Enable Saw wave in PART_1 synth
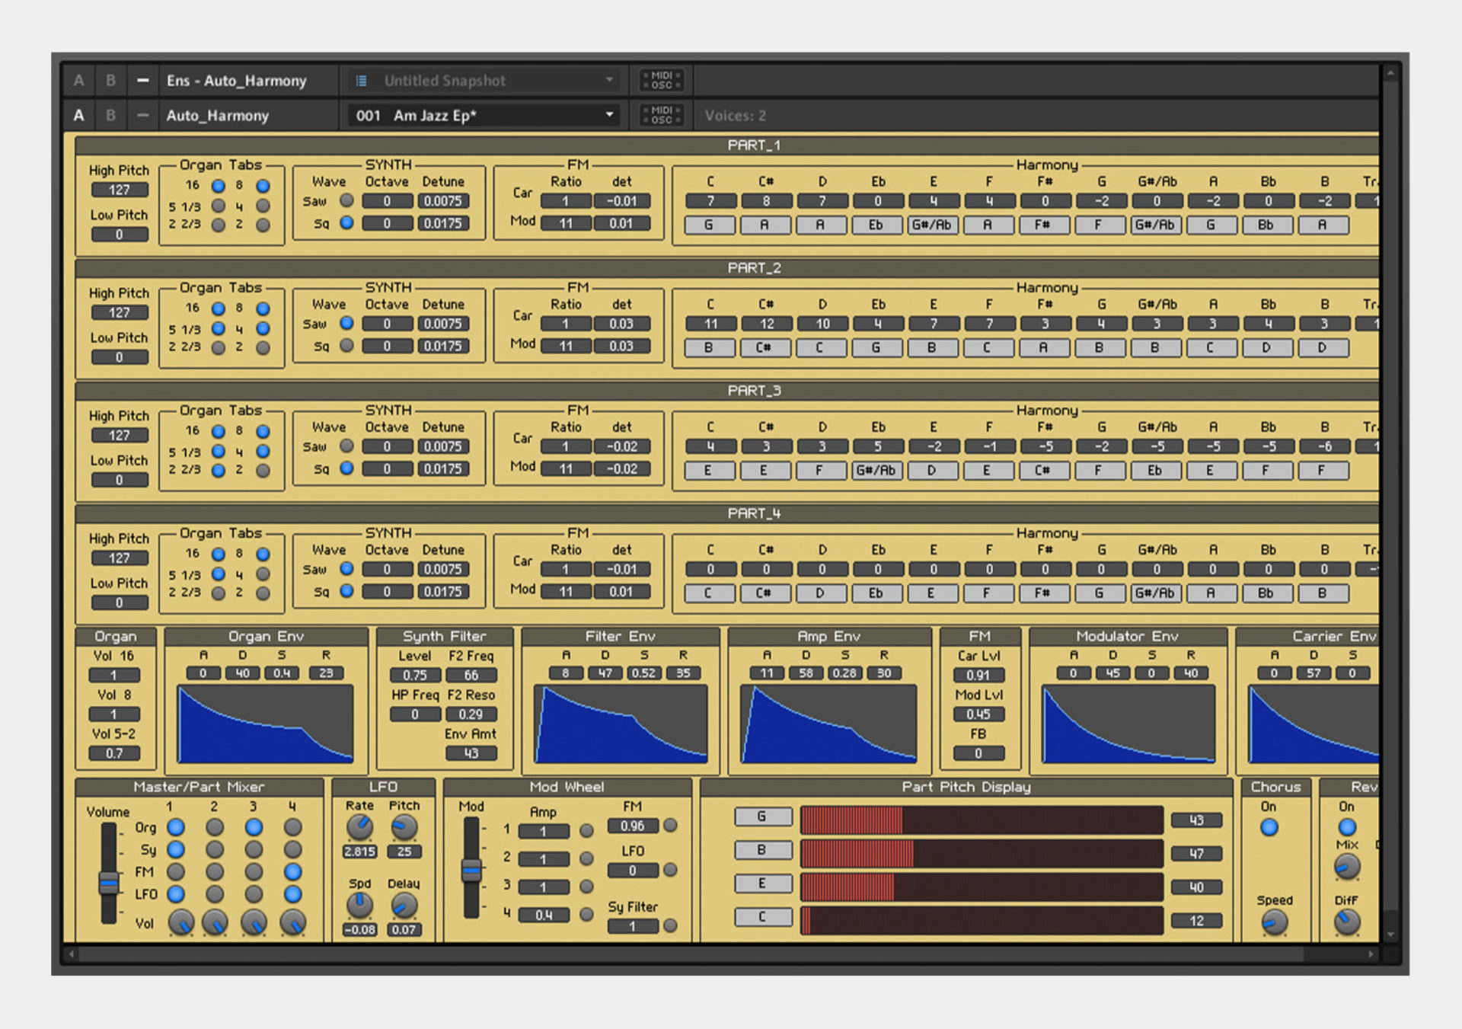The height and width of the screenshot is (1029, 1462). click(346, 201)
